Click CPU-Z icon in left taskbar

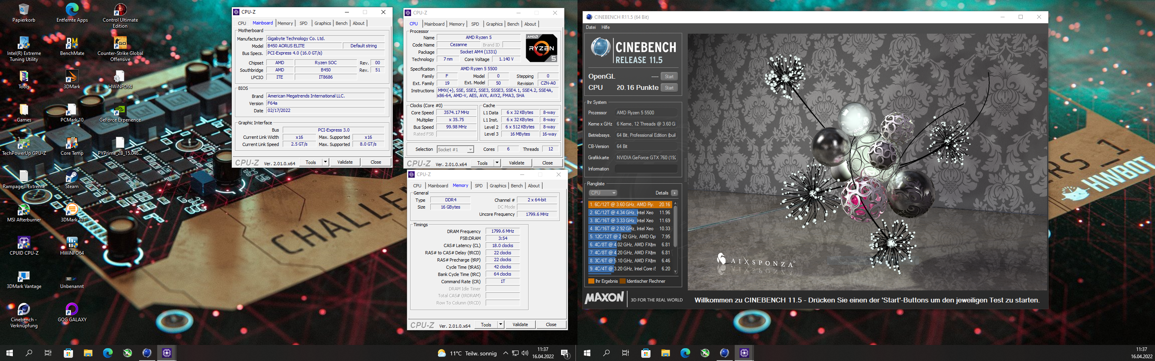(167, 353)
